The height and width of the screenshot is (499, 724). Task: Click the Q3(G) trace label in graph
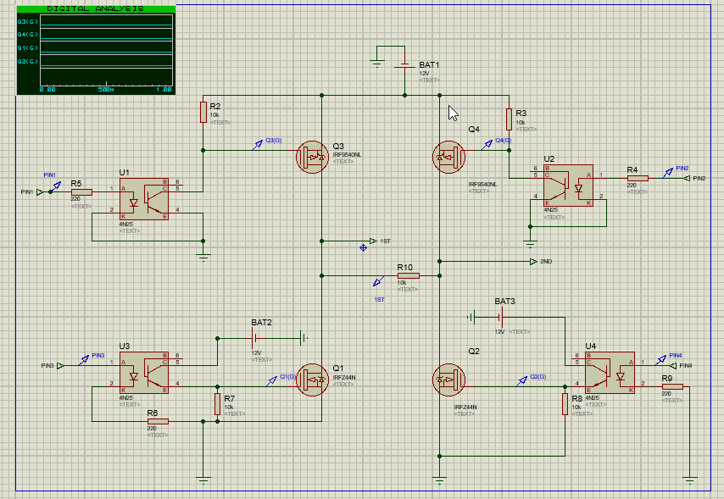(28, 21)
